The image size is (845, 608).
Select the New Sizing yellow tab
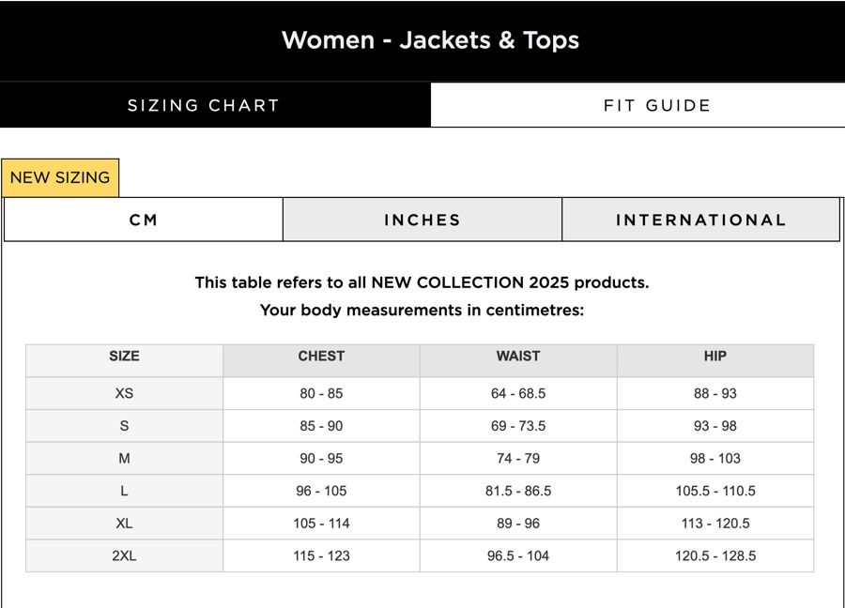tap(60, 177)
